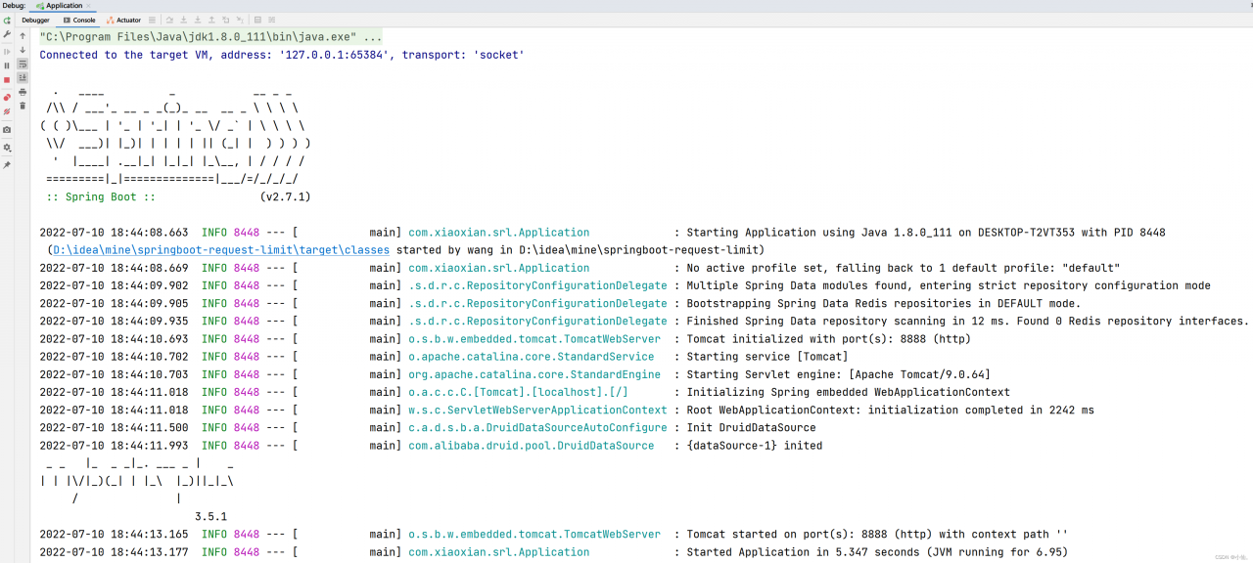The width and height of the screenshot is (1253, 563).
Task: Click 'Started Application in 5.347 seconds' message
Action: [877, 552]
